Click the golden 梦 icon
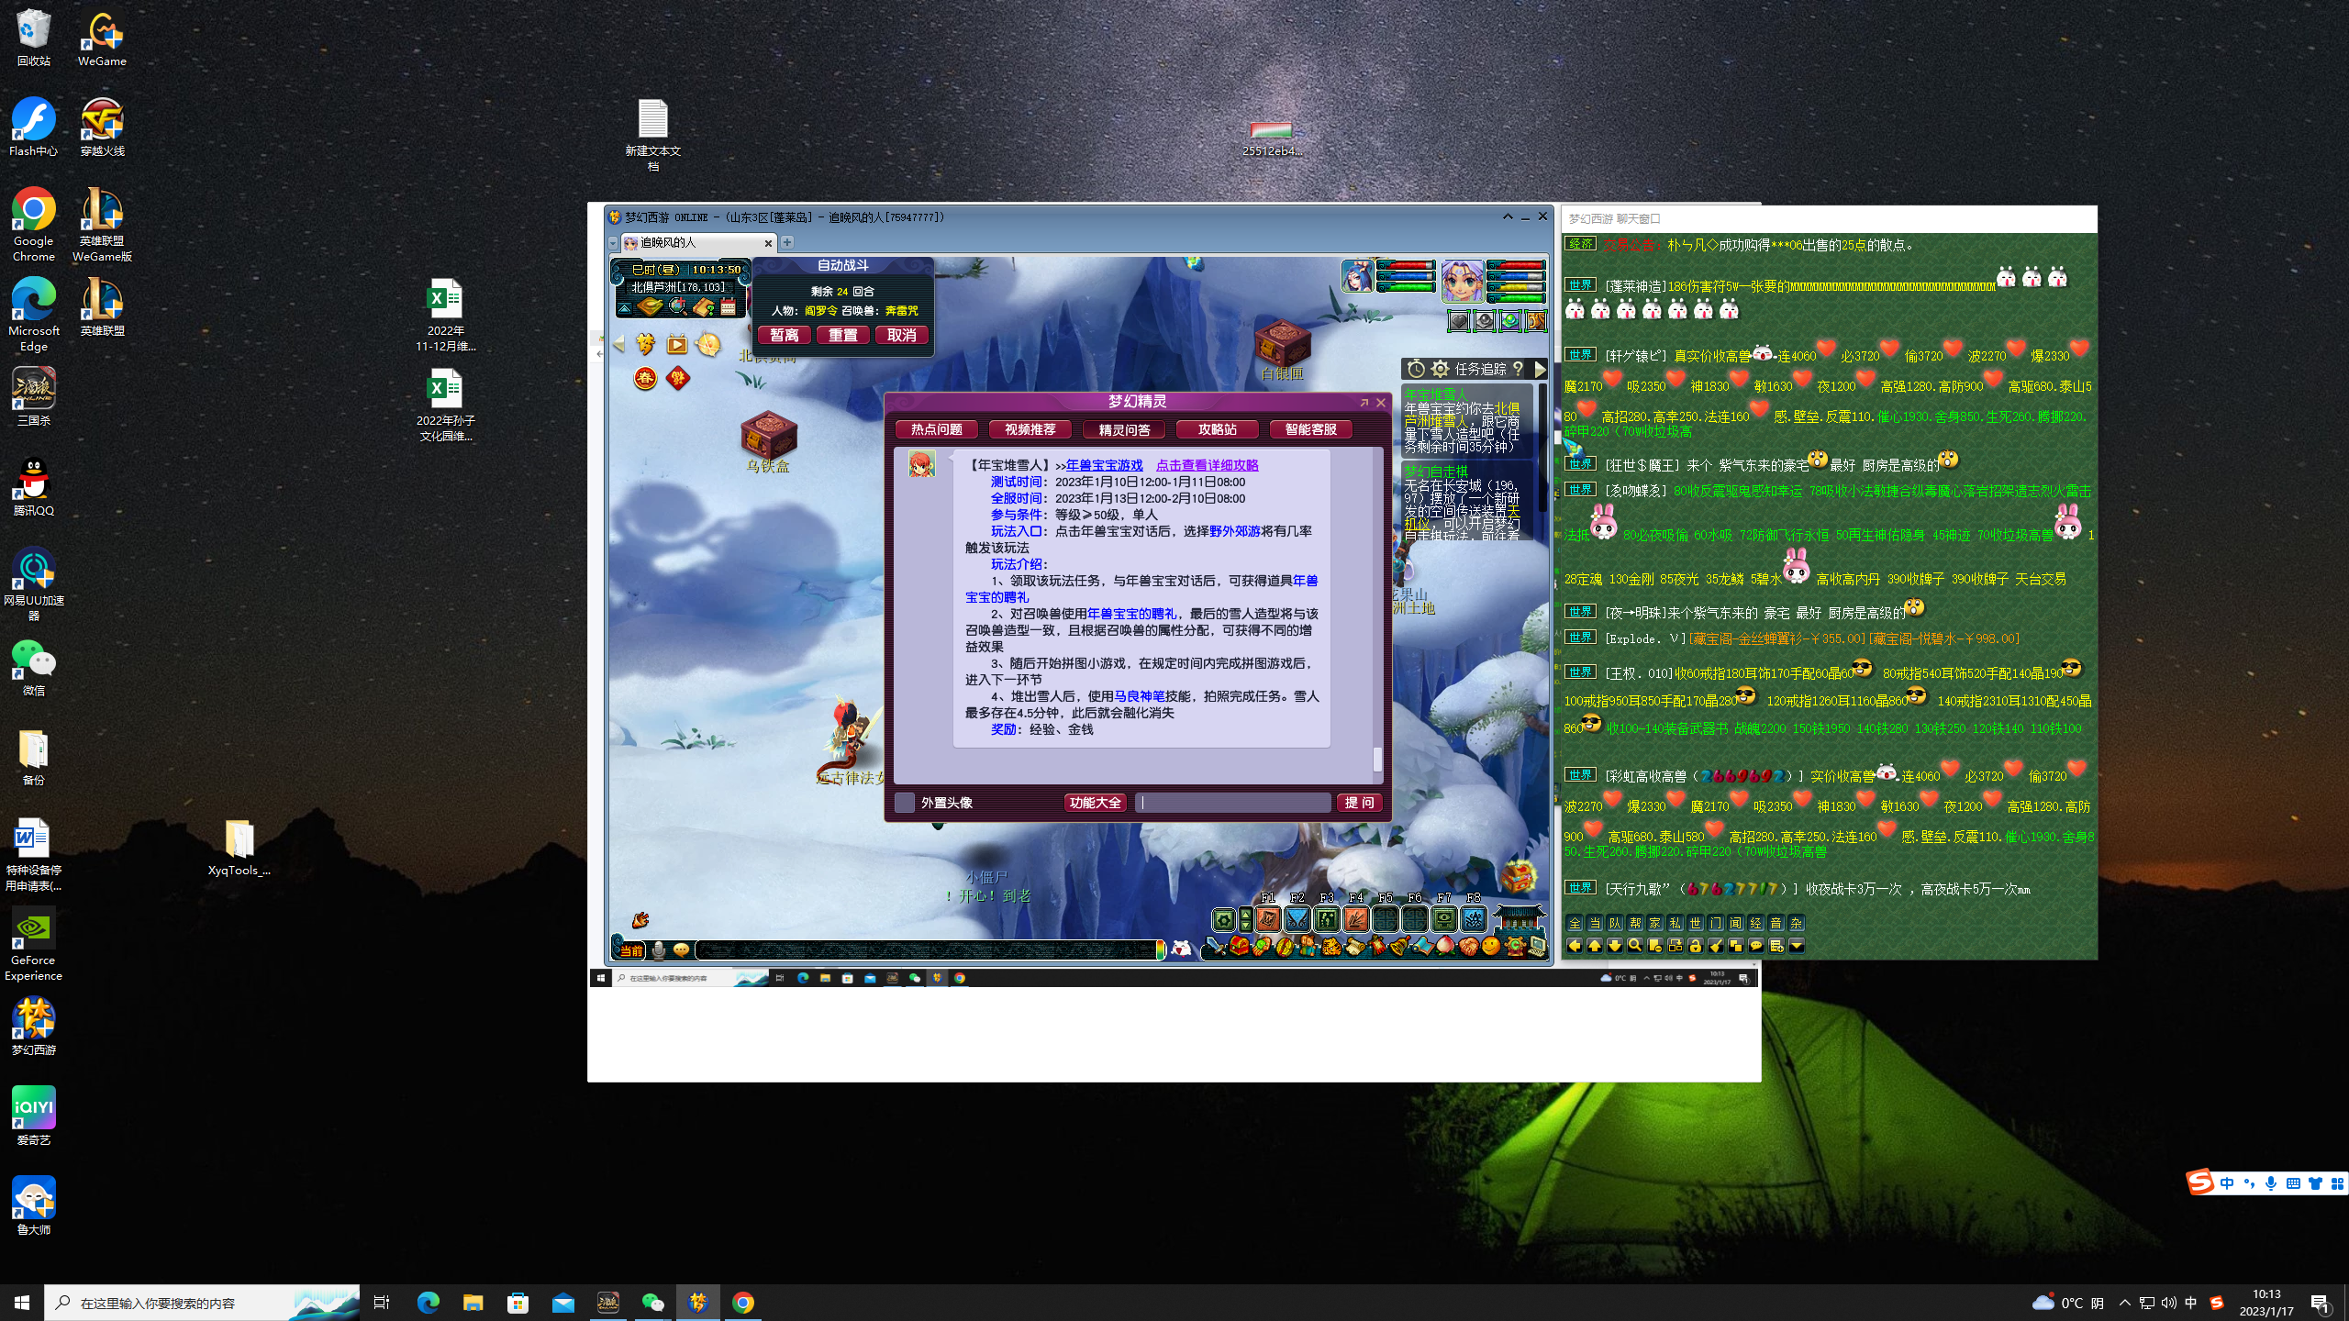 [x=645, y=344]
